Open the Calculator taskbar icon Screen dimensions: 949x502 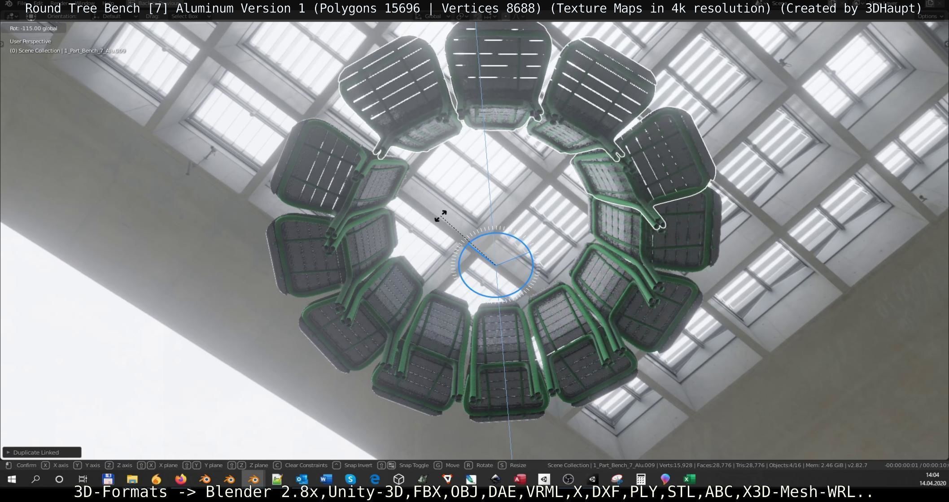click(641, 479)
